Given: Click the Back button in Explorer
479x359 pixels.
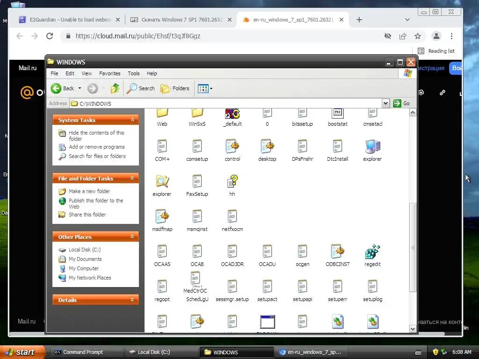Looking at the screenshot, I should (x=63, y=88).
